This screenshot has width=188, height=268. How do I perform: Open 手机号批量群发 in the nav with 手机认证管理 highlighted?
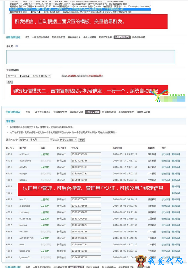(x=126, y=112)
